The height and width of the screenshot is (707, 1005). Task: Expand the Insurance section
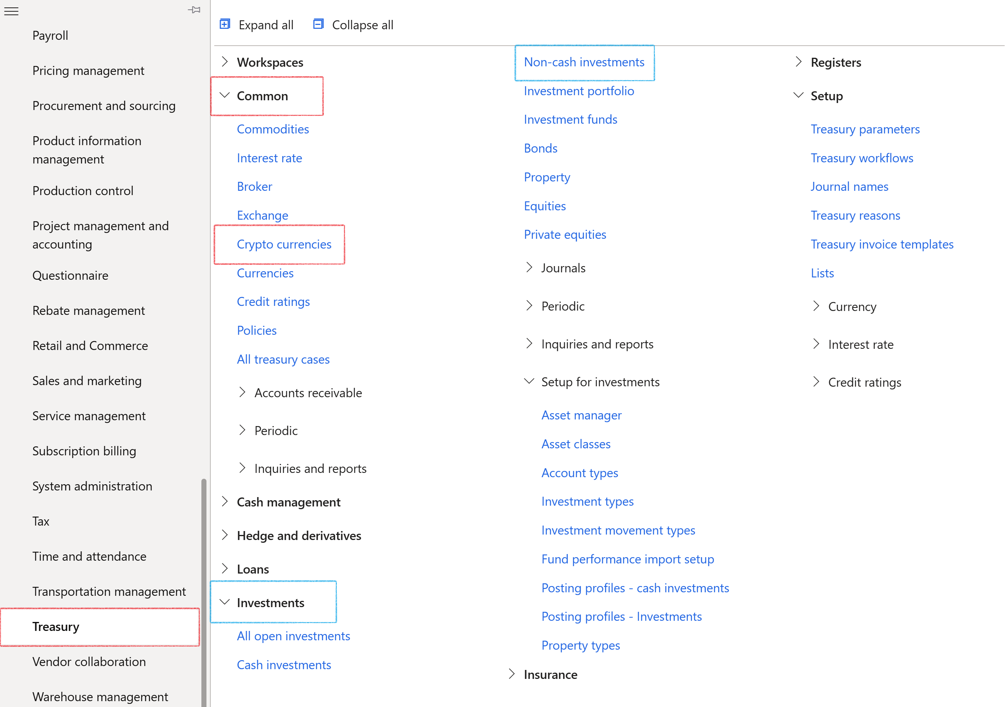pyautogui.click(x=512, y=674)
